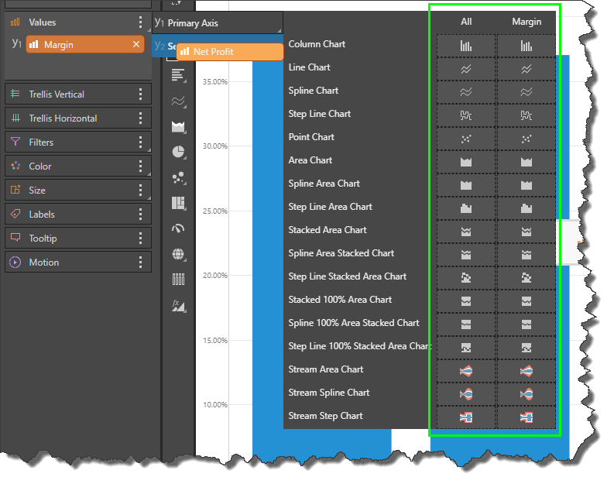The height and width of the screenshot is (484, 614).
Task: Open the Trellis Vertical options menu
Action: pyautogui.click(x=140, y=94)
